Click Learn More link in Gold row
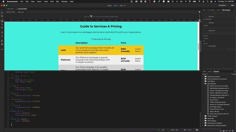The height and width of the screenshot is (132, 236). pos(138,50)
